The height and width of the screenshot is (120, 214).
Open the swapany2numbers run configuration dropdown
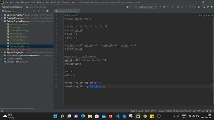click(145, 7)
